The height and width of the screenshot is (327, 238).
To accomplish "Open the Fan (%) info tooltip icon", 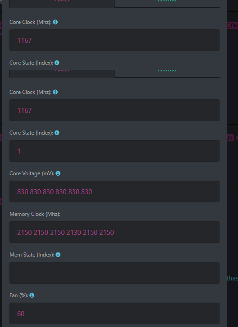I will pos(32,295).
